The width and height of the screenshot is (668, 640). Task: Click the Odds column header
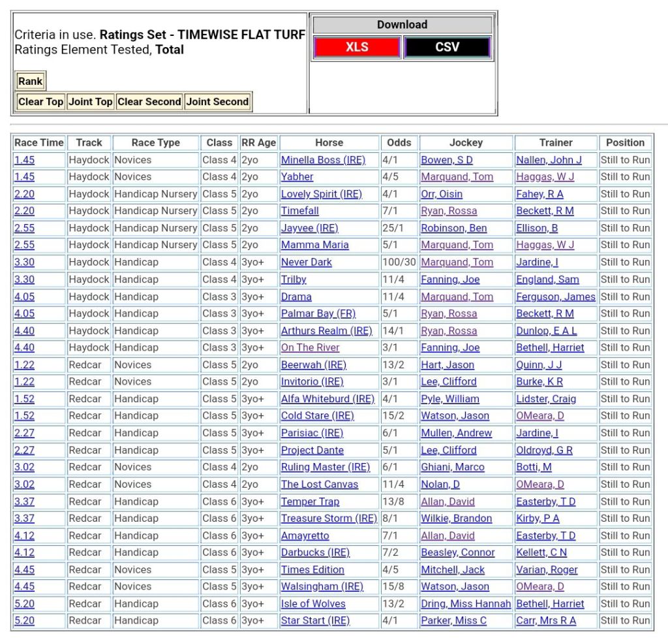399,142
